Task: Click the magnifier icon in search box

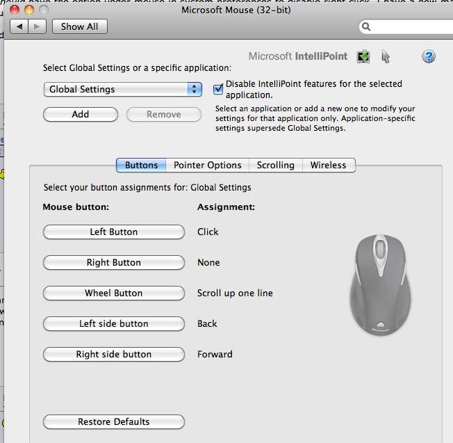Action: point(366,26)
